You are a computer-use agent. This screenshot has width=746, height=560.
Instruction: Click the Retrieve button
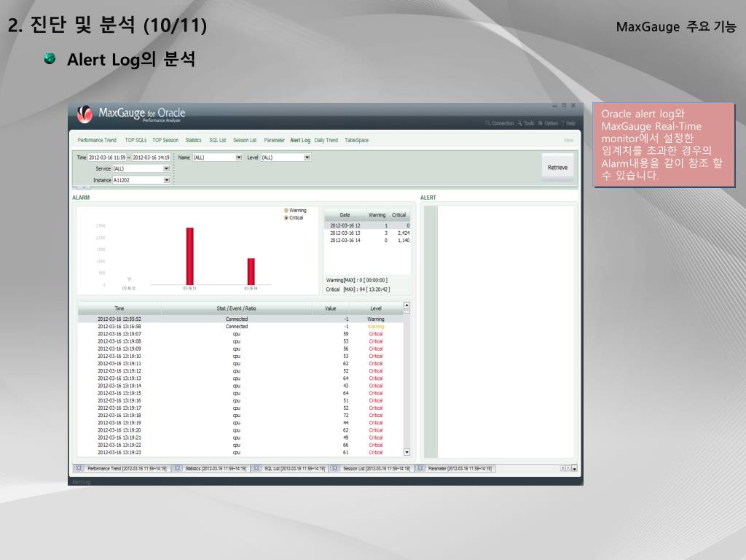pos(557,167)
